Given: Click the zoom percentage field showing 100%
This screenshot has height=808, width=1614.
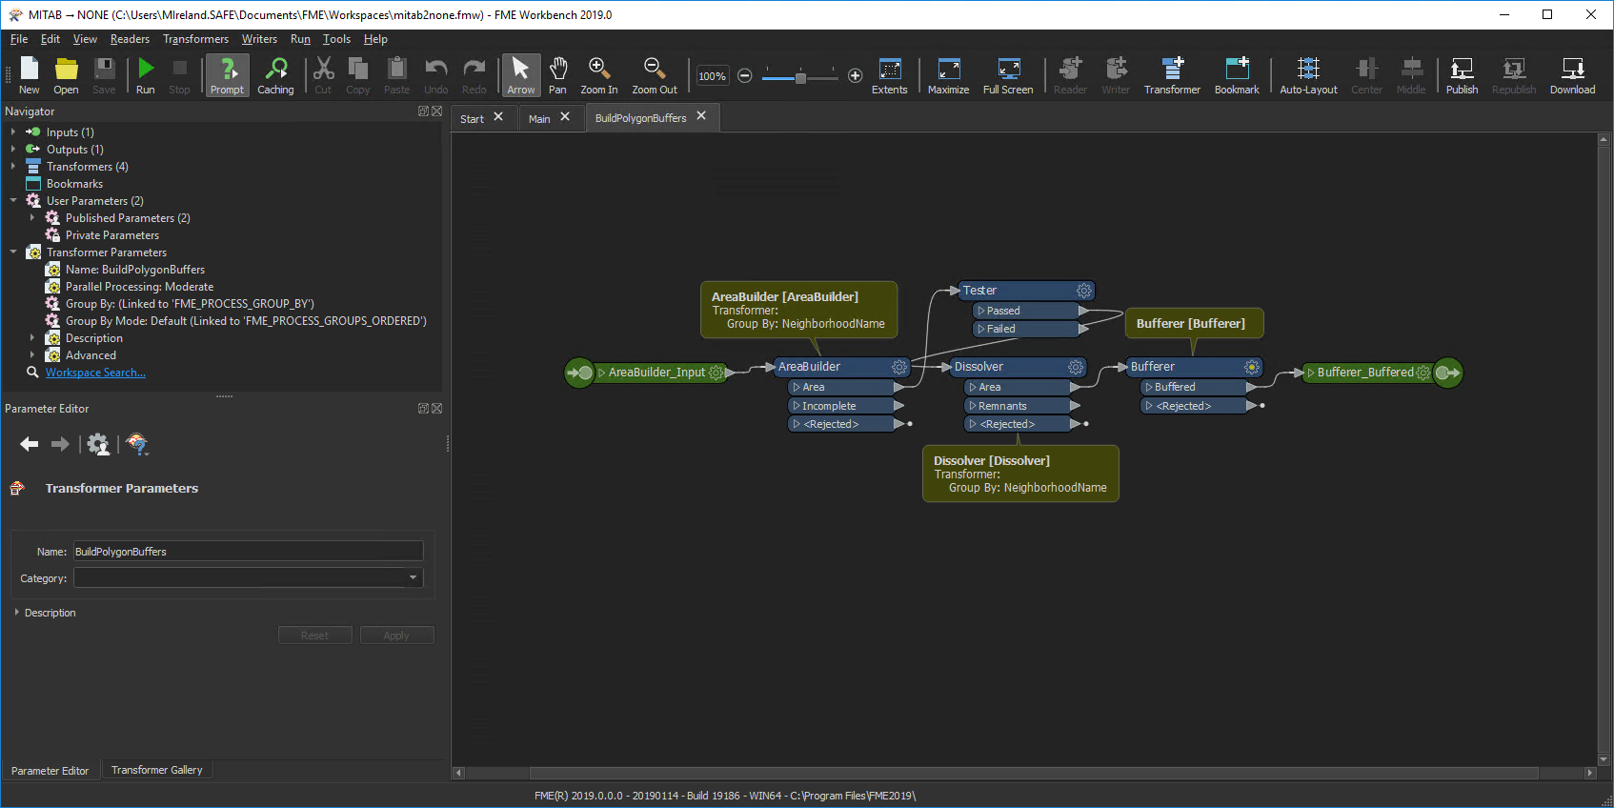Looking at the screenshot, I should (713, 76).
